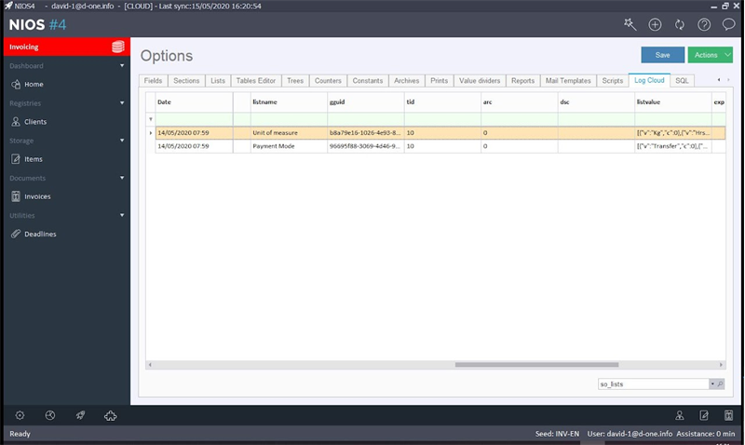Open help via the question mark icon
Viewport: 745px width, 445px height.
coord(704,25)
